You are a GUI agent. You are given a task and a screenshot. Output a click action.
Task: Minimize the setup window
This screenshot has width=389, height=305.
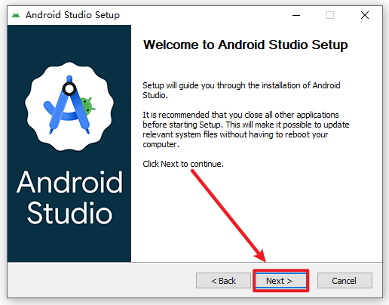click(x=296, y=15)
